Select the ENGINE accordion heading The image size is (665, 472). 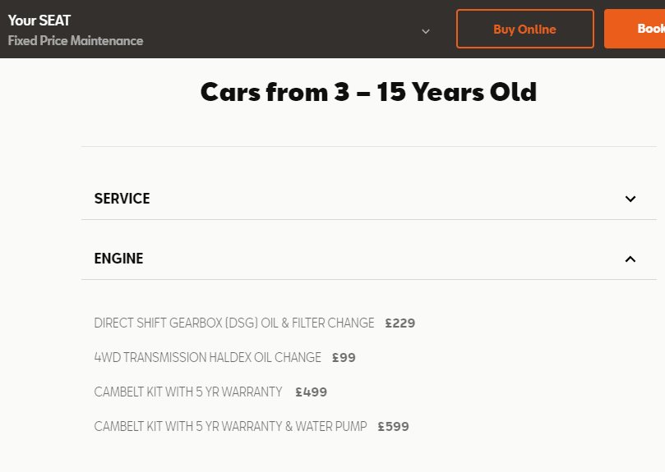[119, 259]
